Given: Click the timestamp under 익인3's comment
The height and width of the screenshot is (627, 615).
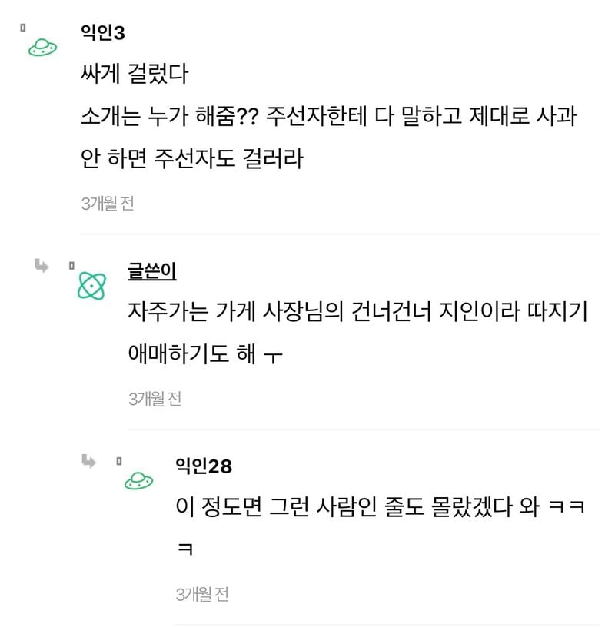Looking at the screenshot, I should point(107,203).
